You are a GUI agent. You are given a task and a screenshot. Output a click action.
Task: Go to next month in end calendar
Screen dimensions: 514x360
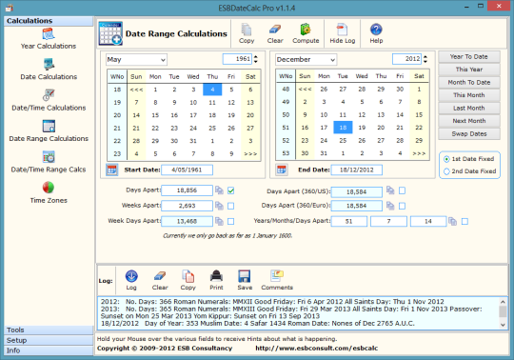(x=419, y=153)
